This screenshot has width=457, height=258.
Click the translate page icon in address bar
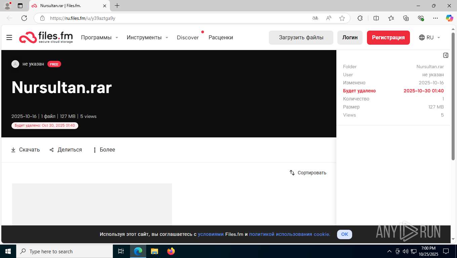pyautogui.click(x=315, y=18)
